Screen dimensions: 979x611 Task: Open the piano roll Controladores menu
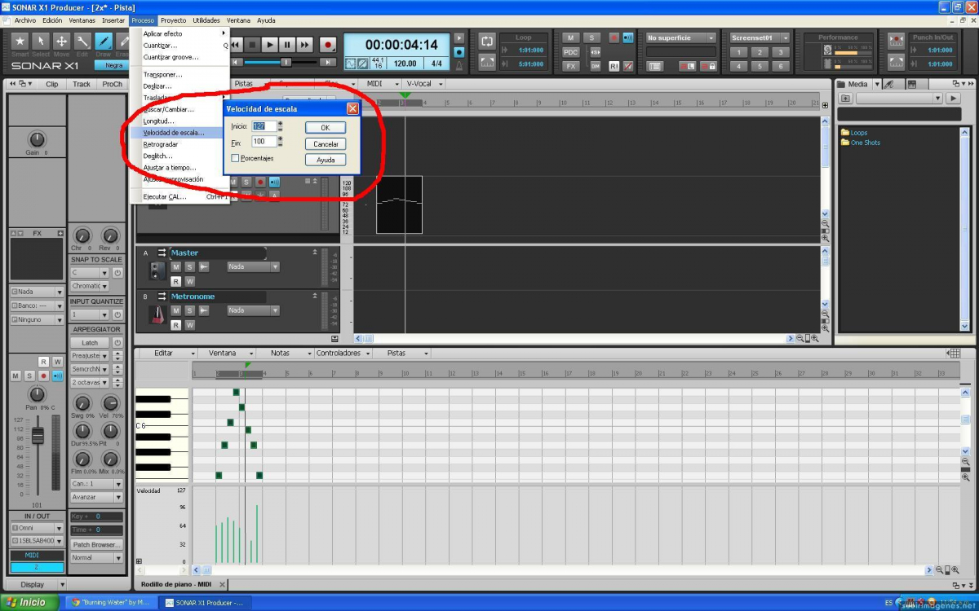[x=343, y=354]
